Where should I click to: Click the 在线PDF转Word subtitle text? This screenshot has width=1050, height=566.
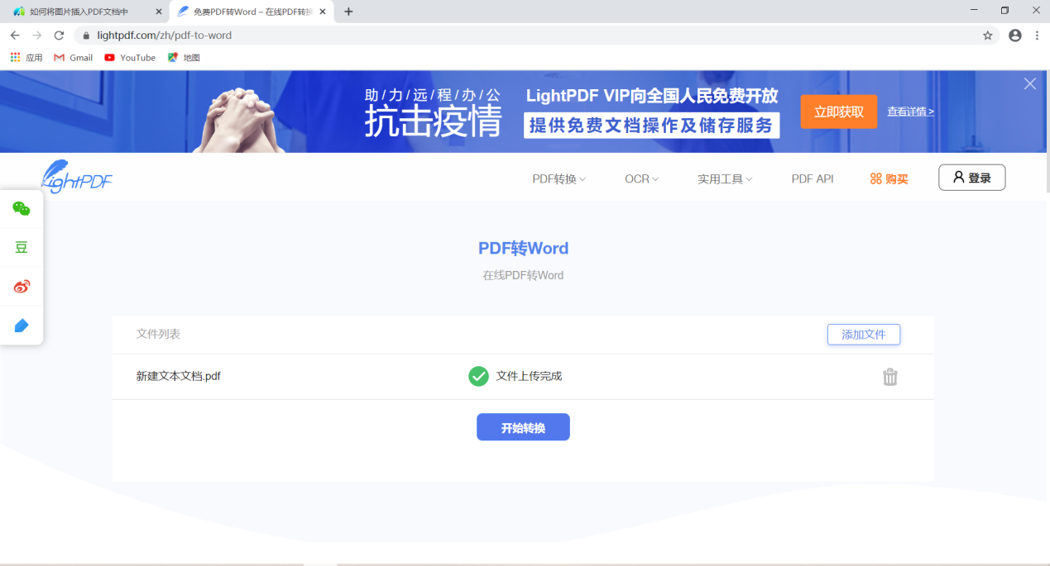pyautogui.click(x=523, y=275)
